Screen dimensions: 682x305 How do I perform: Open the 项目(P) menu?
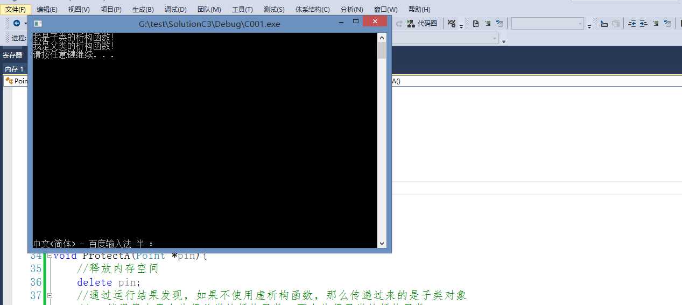click(x=111, y=10)
